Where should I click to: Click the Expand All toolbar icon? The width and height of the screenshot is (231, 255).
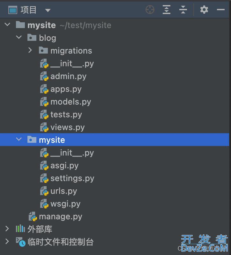[166, 10]
